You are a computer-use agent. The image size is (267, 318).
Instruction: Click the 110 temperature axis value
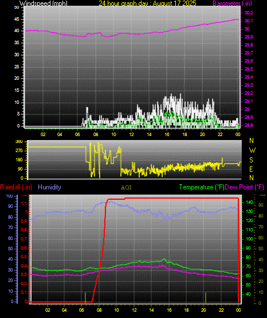(249, 230)
